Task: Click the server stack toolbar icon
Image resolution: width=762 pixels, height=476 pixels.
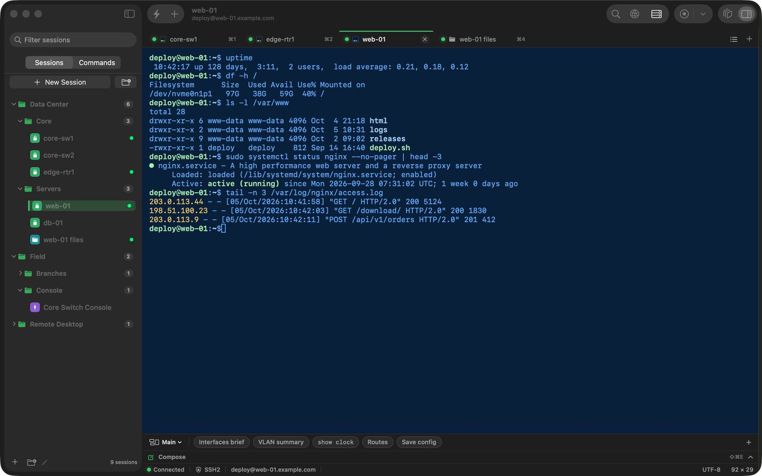Action: (x=656, y=14)
